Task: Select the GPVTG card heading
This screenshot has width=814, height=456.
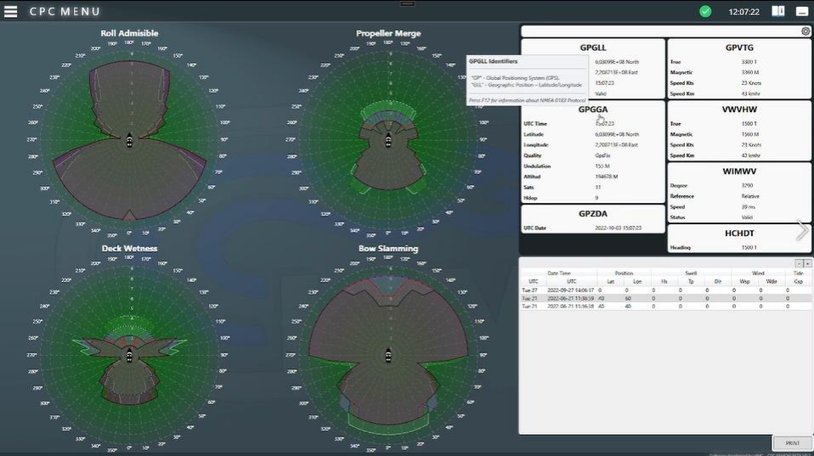Action: pos(739,48)
